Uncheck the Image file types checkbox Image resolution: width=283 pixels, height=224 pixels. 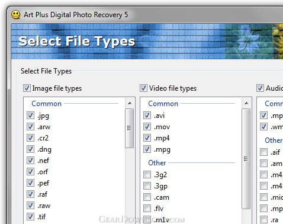(x=27, y=88)
